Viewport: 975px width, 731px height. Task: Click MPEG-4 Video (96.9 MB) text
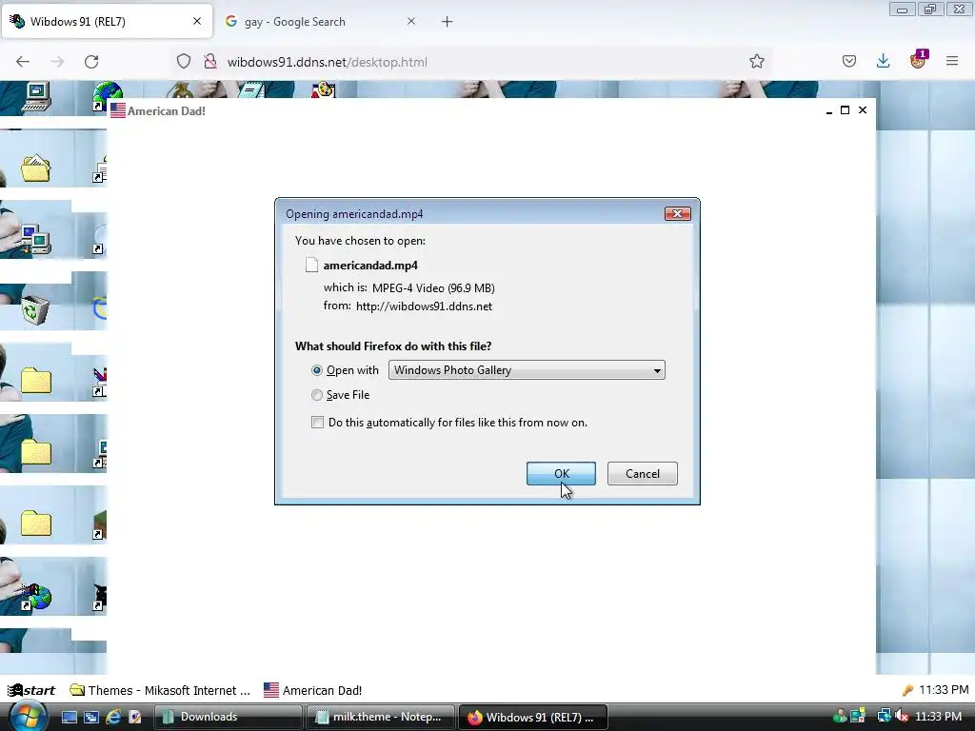pos(433,288)
